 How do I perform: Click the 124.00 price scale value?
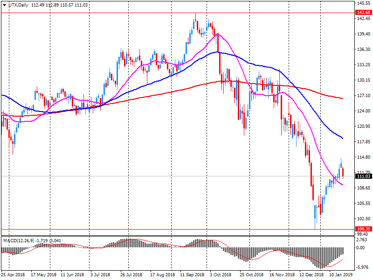364,111
